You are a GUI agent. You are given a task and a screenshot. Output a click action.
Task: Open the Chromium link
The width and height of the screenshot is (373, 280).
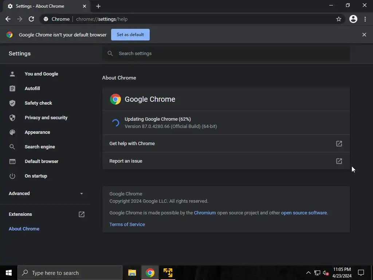[x=205, y=213]
